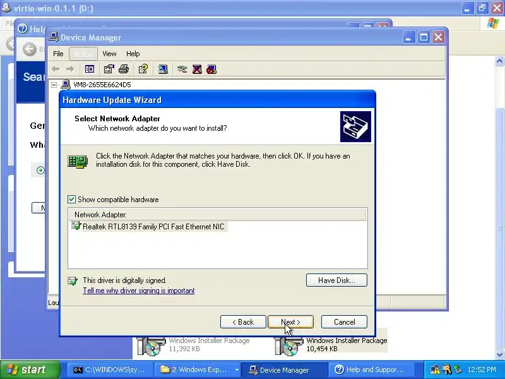Click the Network Adapter column header

coord(217,215)
